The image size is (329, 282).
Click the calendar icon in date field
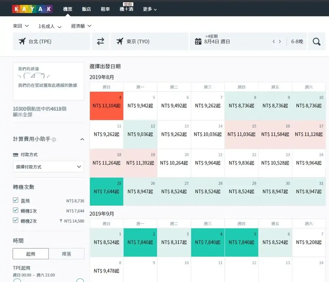pos(198,42)
